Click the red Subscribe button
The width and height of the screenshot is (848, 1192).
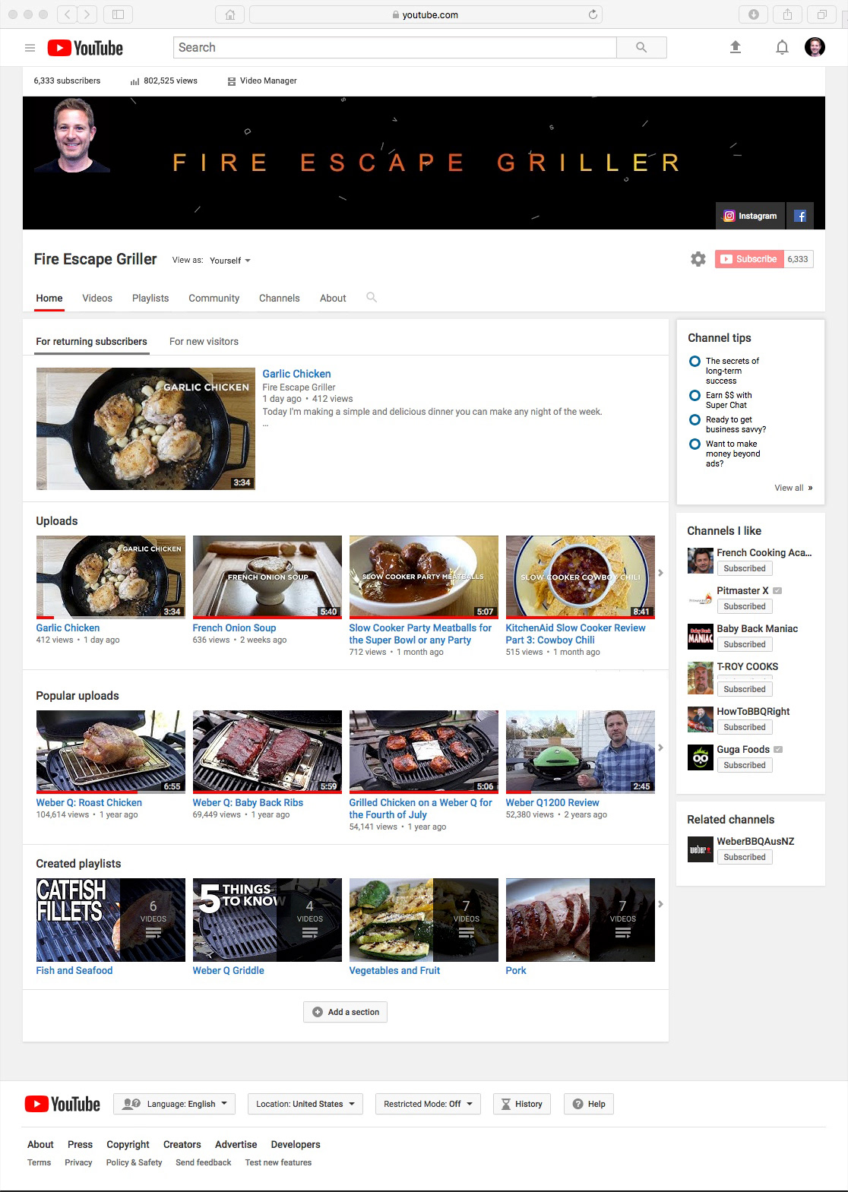(749, 259)
